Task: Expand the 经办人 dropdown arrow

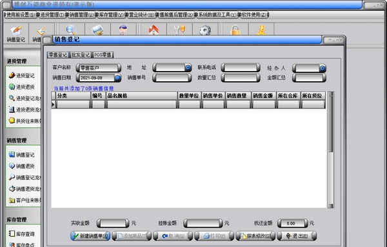Action: (x=322, y=68)
